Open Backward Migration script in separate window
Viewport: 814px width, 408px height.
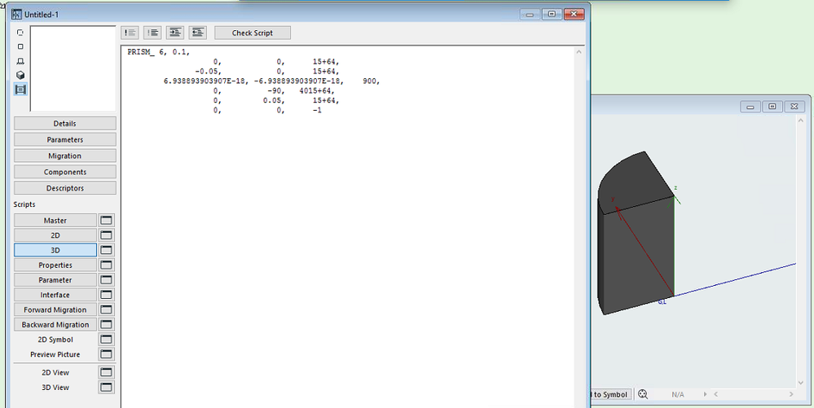pyautogui.click(x=107, y=324)
